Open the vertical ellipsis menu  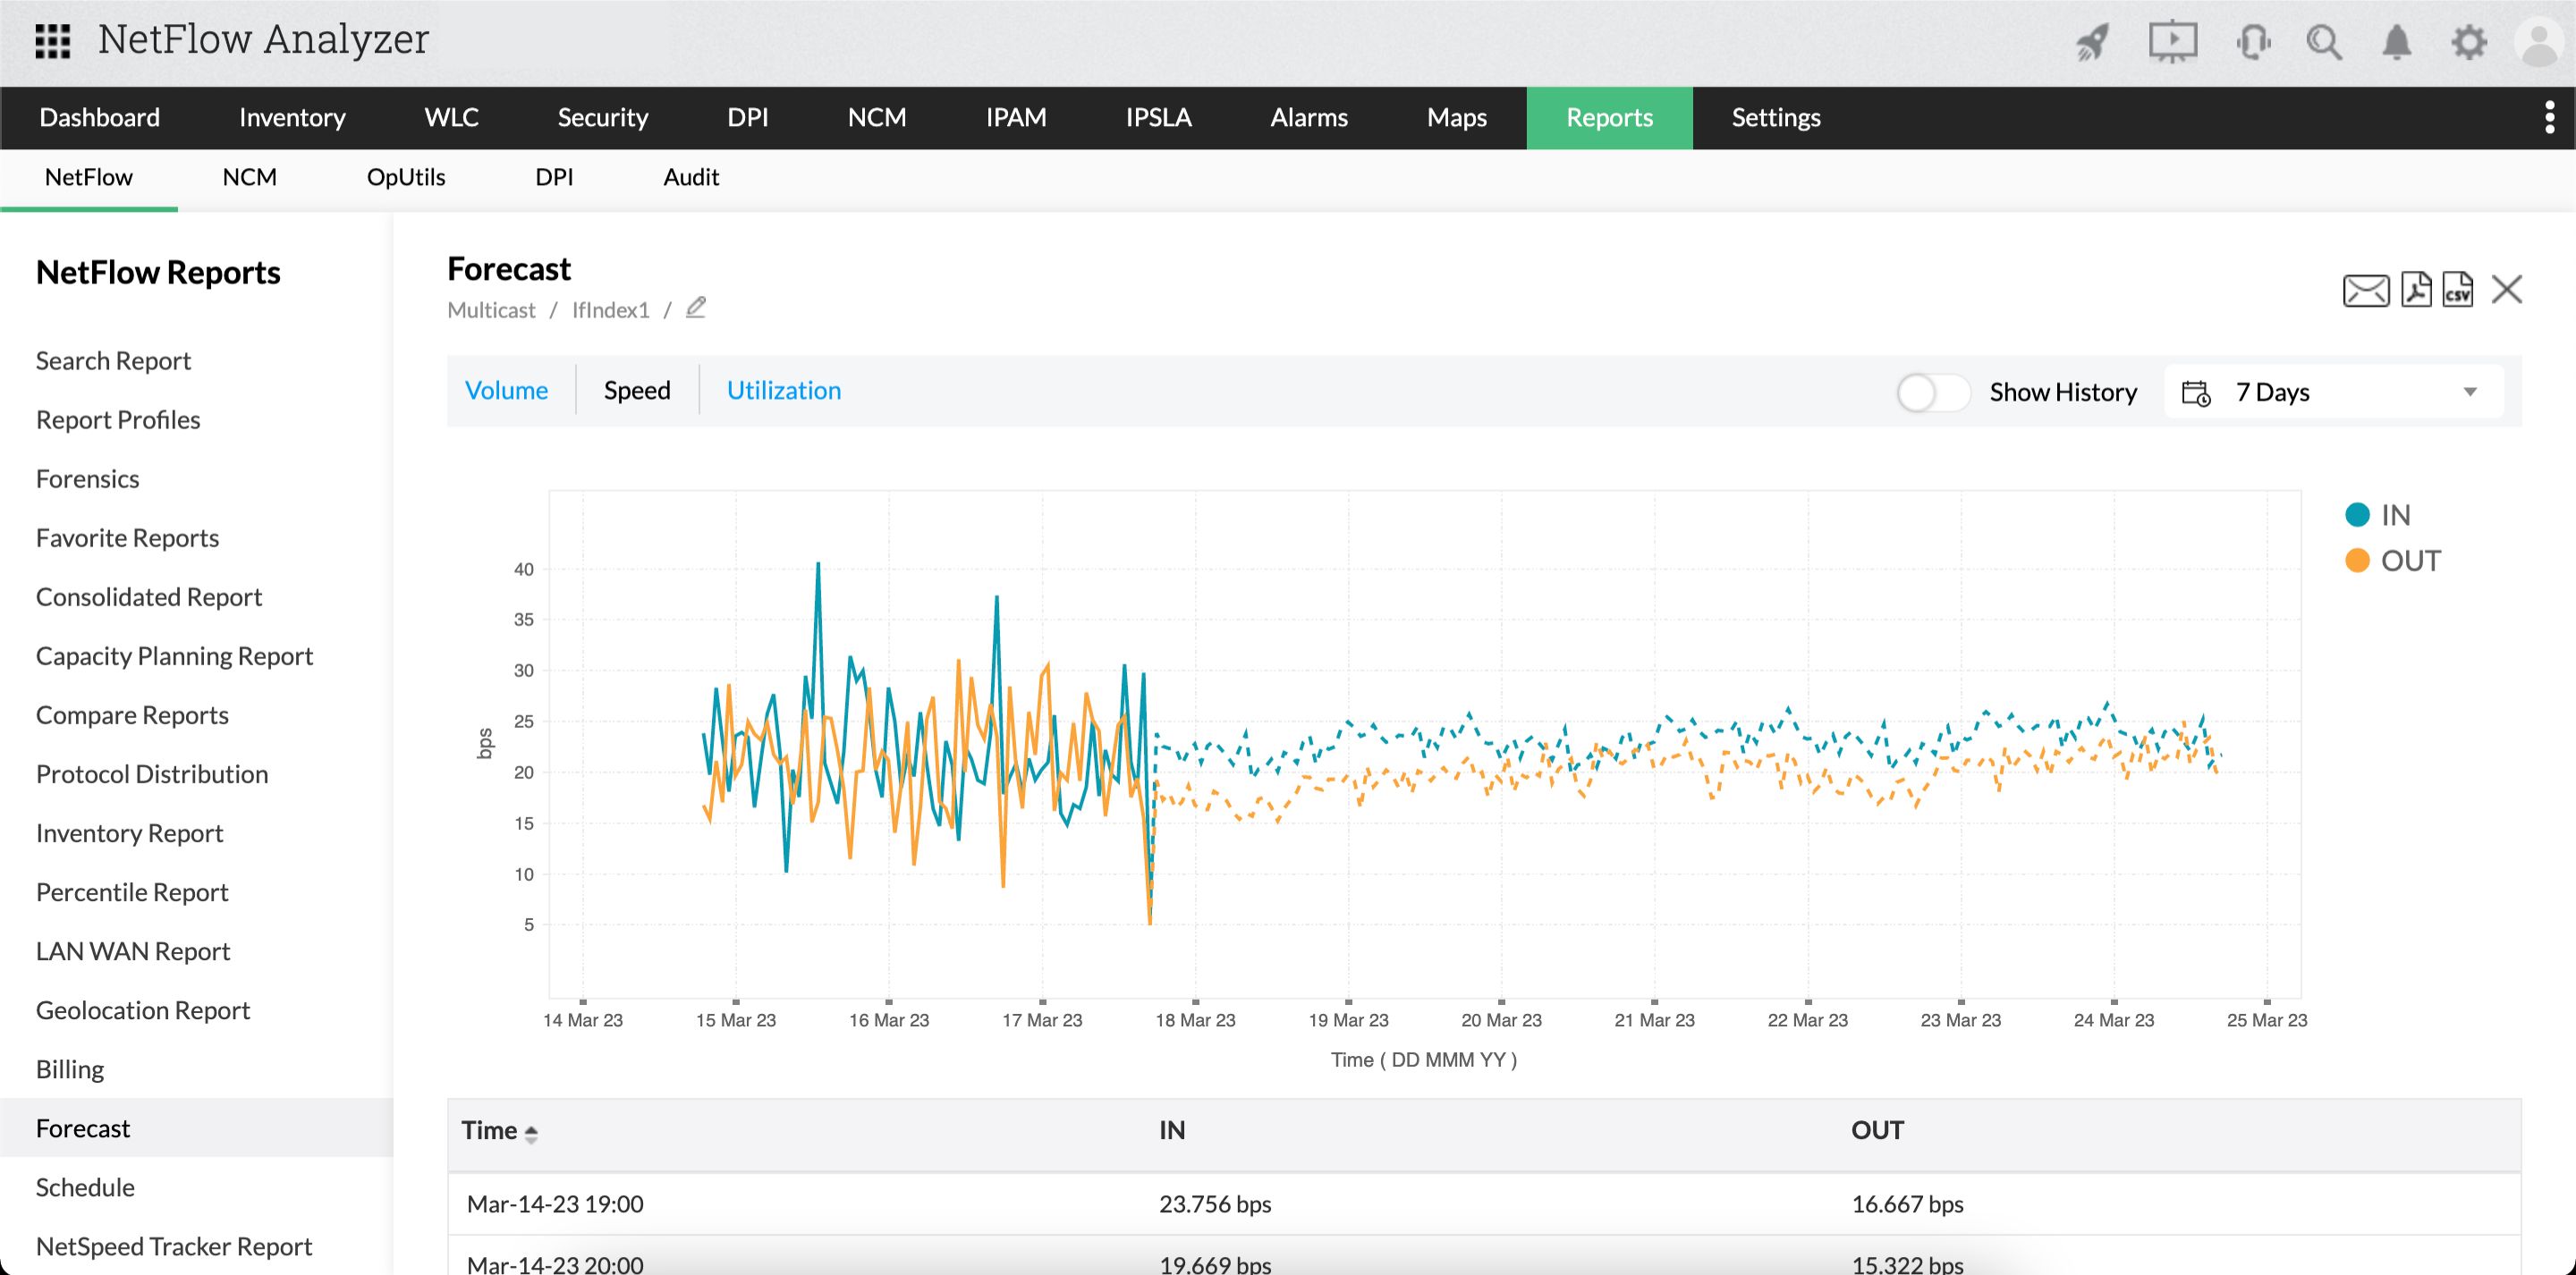coord(2551,117)
